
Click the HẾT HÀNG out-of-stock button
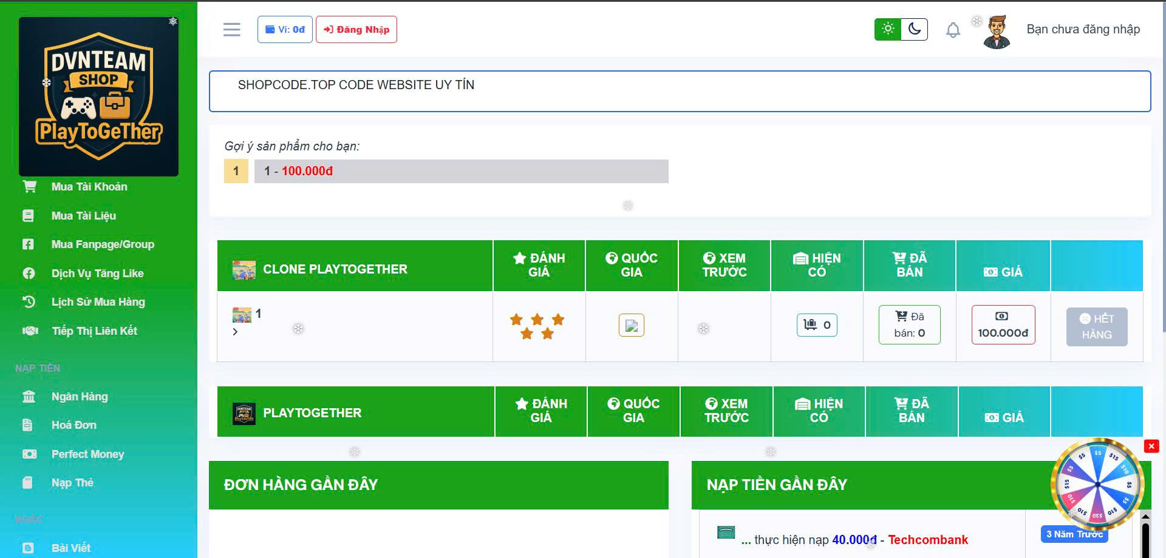[1097, 327]
